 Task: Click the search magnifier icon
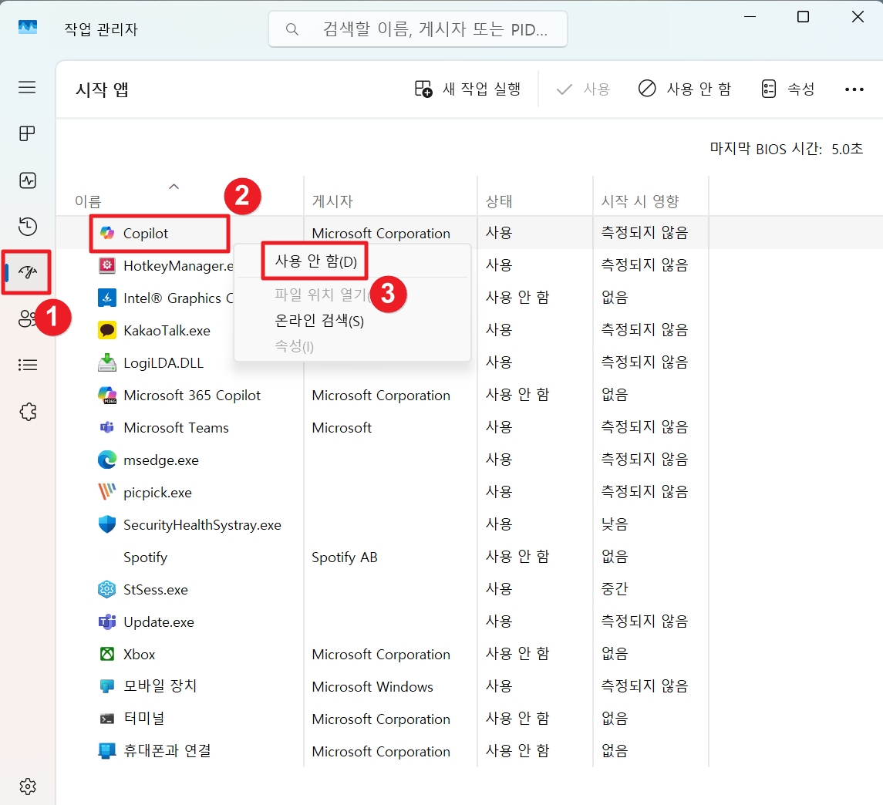pos(292,29)
